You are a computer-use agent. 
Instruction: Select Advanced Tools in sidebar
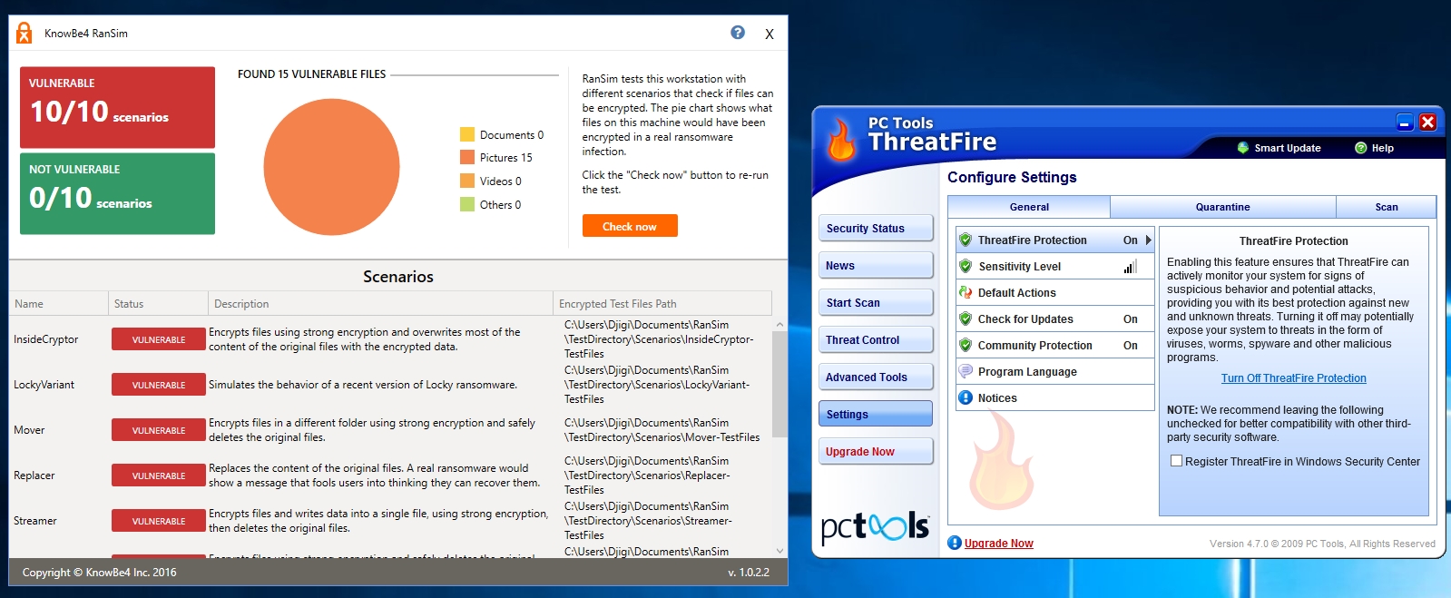coord(876,377)
